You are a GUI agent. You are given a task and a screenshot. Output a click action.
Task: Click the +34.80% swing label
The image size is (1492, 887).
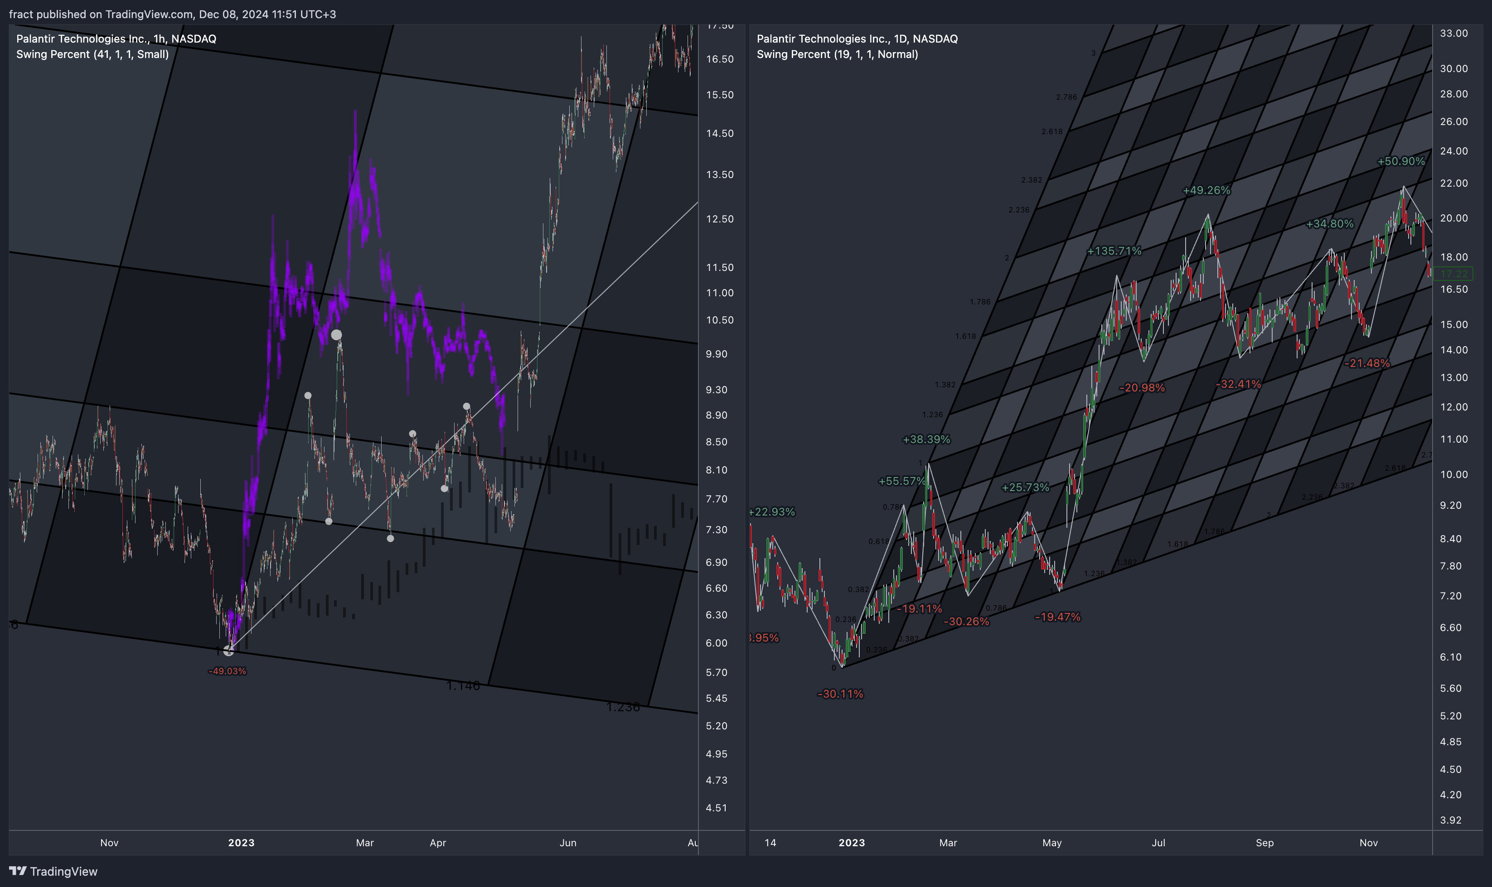[x=1330, y=224]
